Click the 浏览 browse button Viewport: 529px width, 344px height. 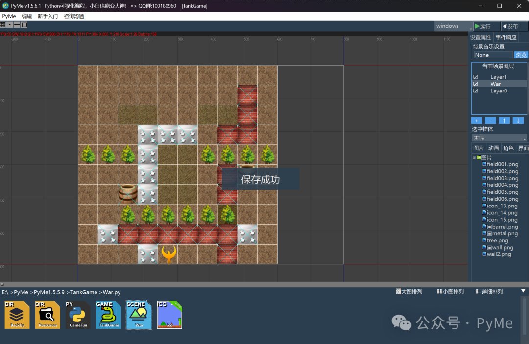(521, 55)
